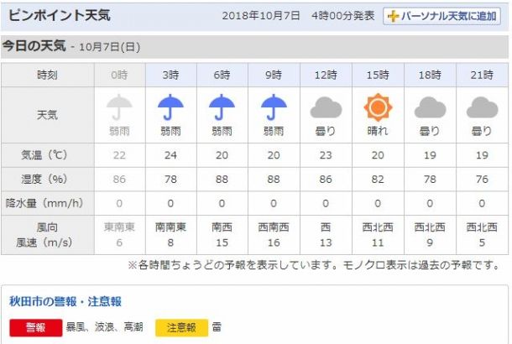Click the cloud icon at 18時
Screen dimensions: 512x344
430,107
